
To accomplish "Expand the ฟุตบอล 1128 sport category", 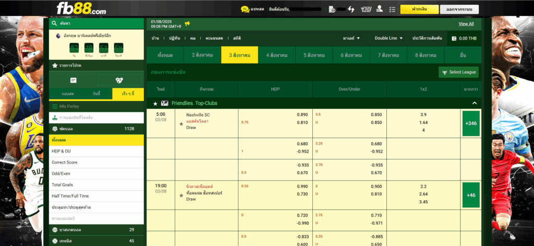I will [96, 129].
